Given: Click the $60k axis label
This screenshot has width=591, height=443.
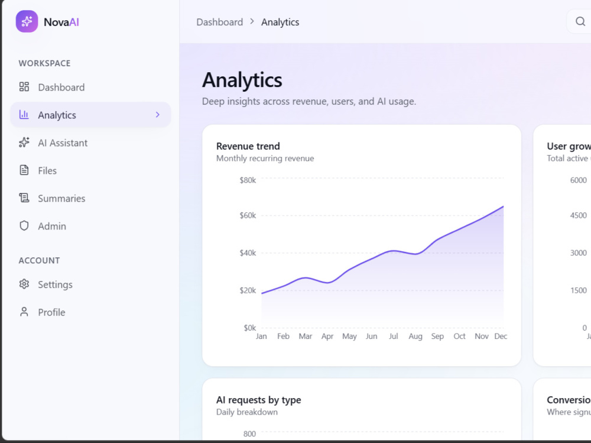Looking at the screenshot, I should tap(248, 215).
